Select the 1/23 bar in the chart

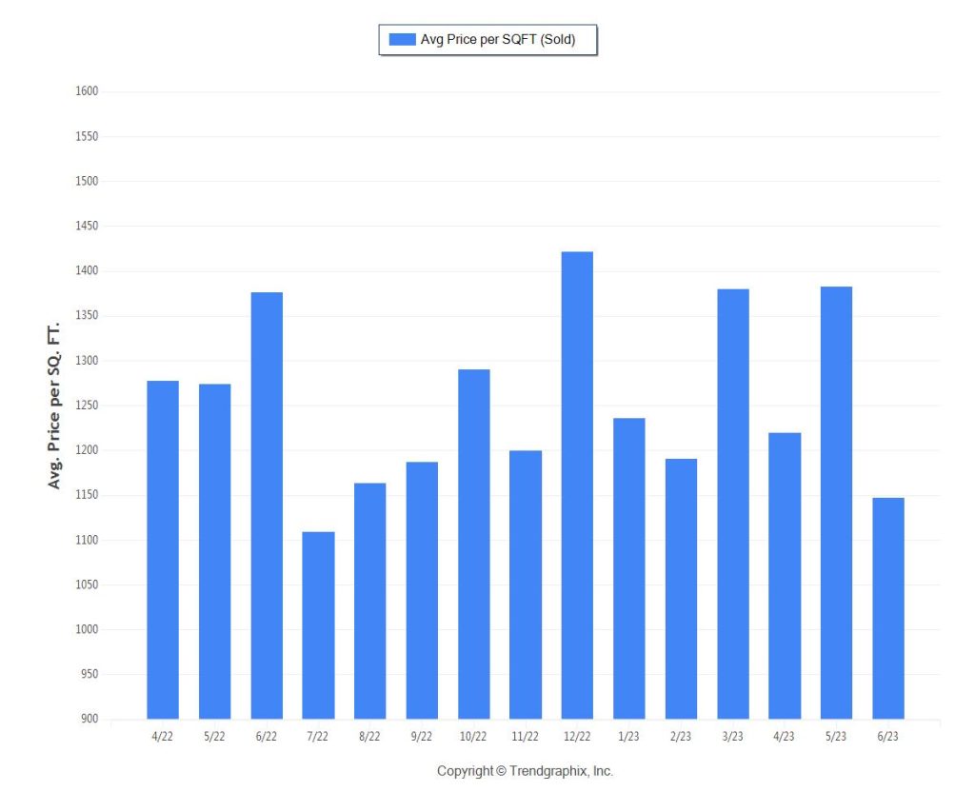pos(629,569)
